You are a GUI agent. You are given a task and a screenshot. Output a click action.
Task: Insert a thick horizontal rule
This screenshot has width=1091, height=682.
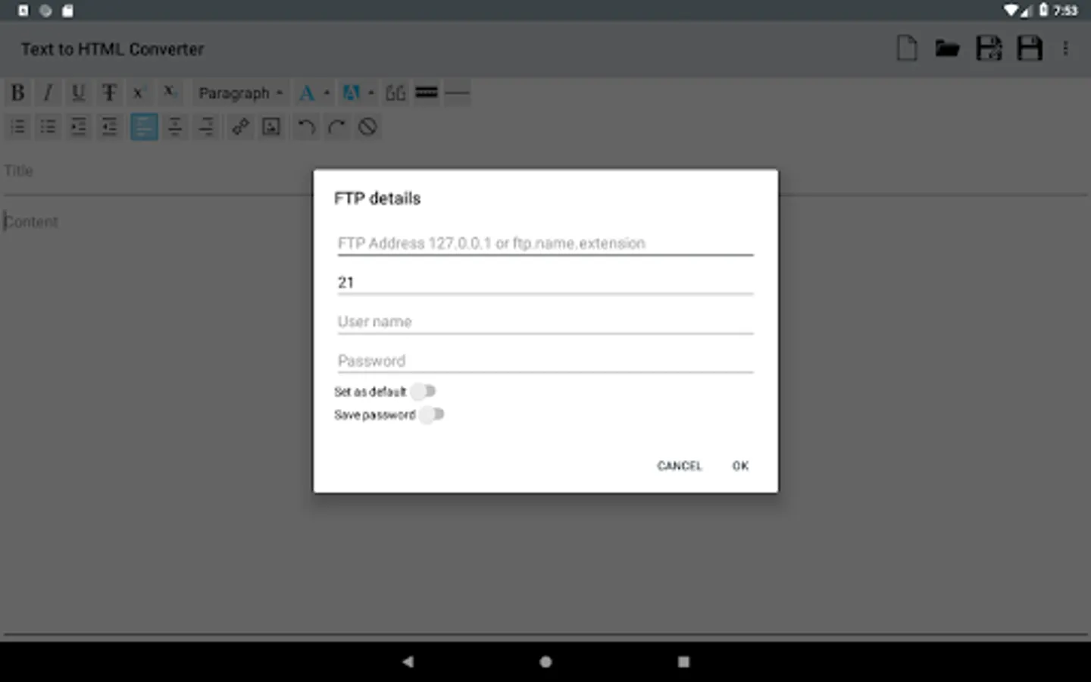point(427,93)
